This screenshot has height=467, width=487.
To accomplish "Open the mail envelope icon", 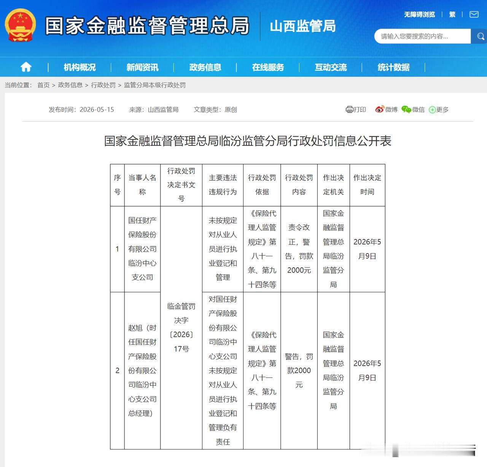I will [x=474, y=14].
